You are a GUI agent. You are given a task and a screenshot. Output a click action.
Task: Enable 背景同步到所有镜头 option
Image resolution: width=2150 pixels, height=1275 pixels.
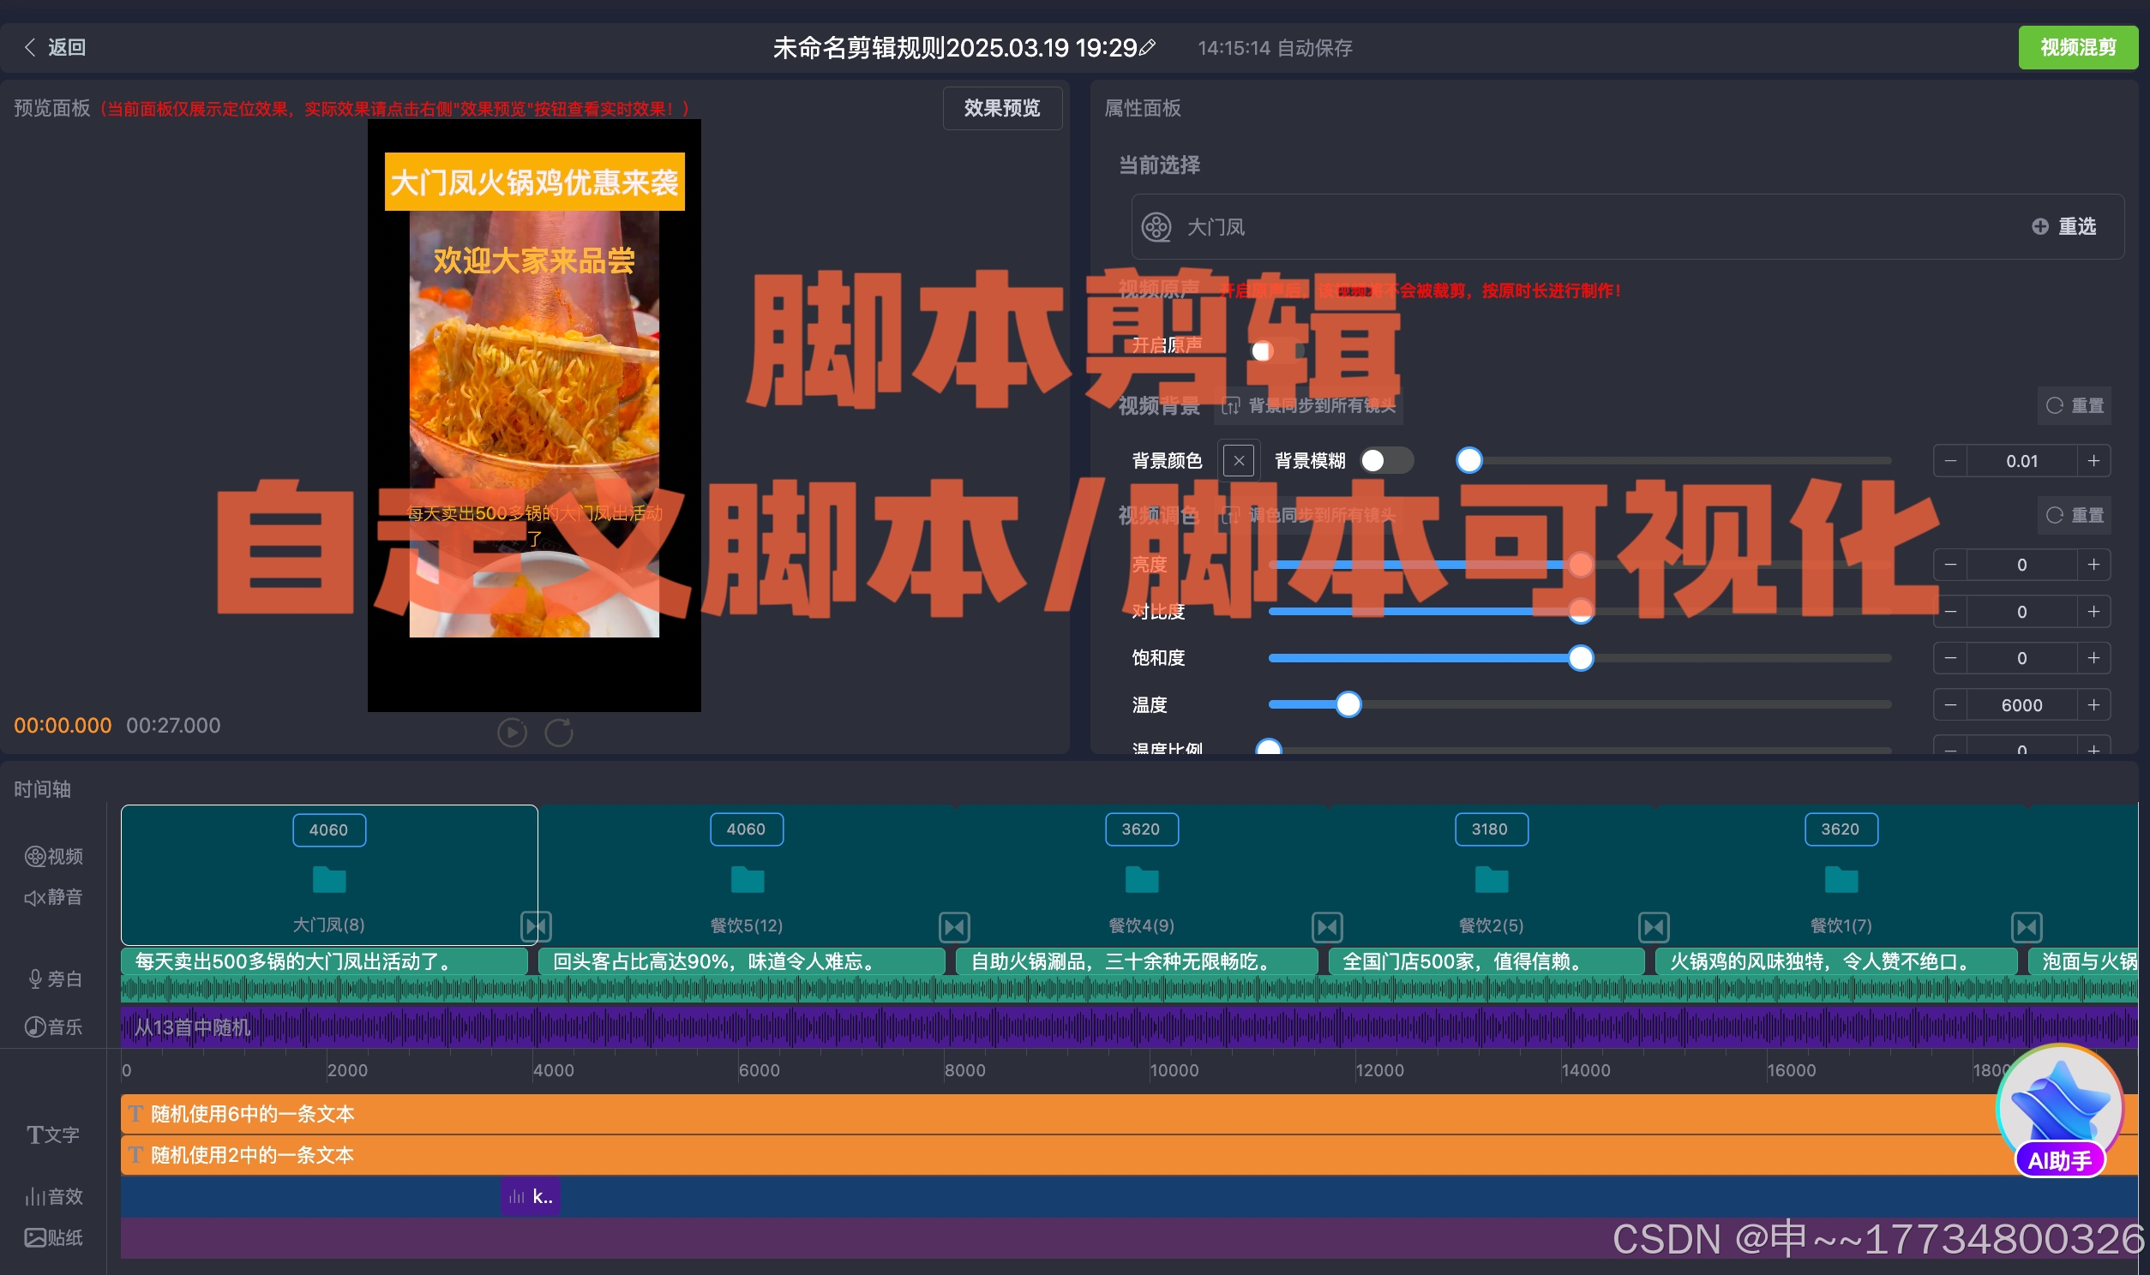click(x=1309, y=405)
